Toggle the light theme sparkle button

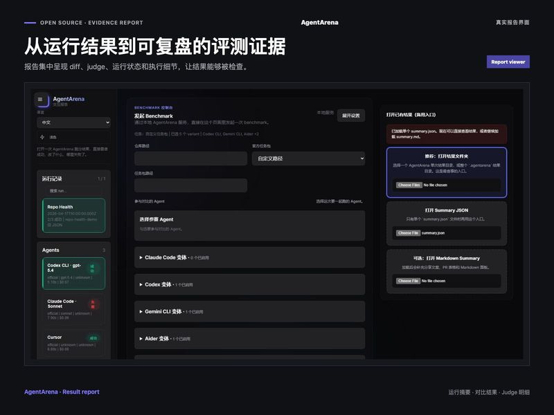click(x=73, y=137)
